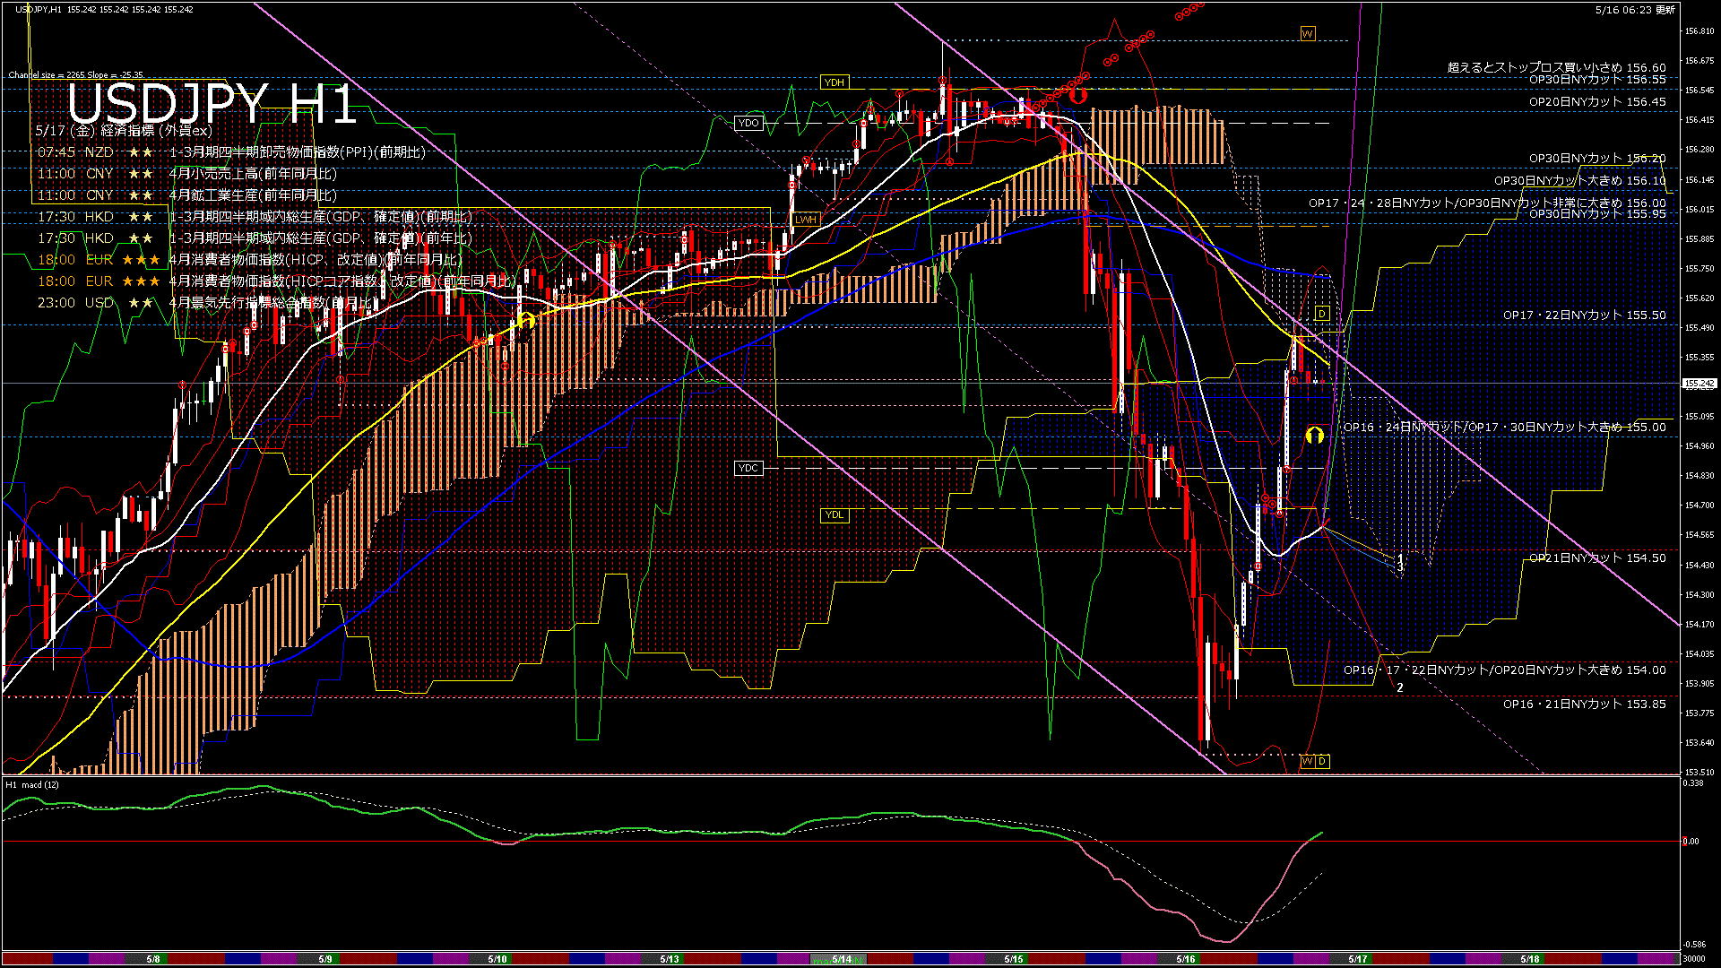The width and height of the screenshot is (1721, 968).
Task: Click the 5/14 date marker
Action: [x=842, y=959]
